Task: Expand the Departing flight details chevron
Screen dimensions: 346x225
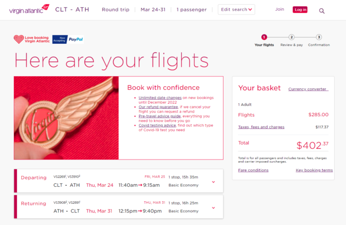Action: tap(213, 182)
